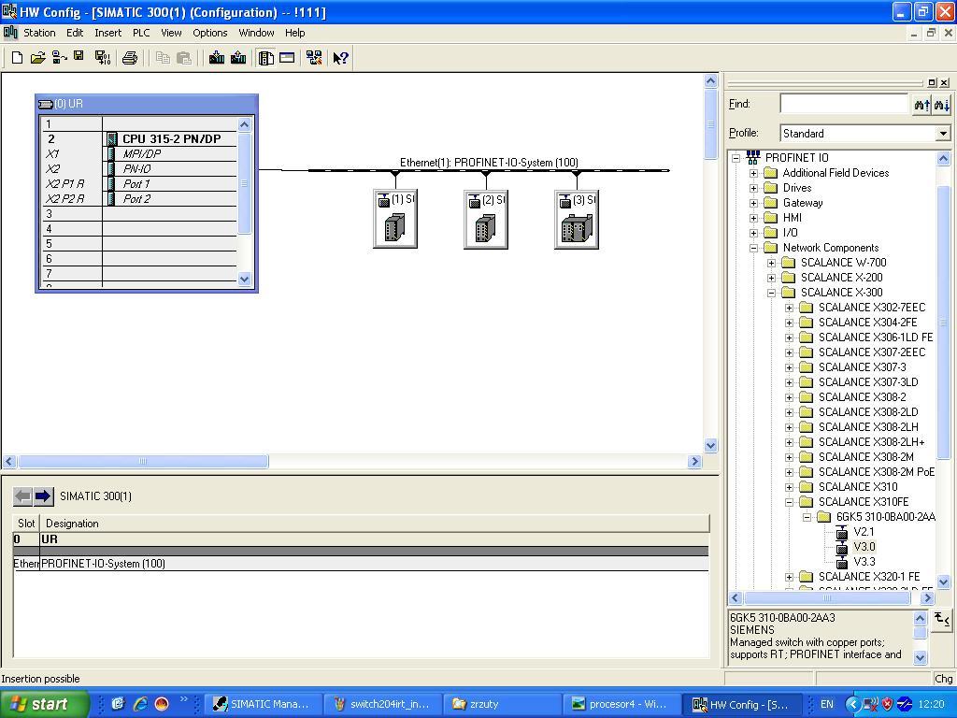This screenshot has height=718, width=957.
Task: Select SCALANCE X-200 catalog folder
Action: point(841,278)
